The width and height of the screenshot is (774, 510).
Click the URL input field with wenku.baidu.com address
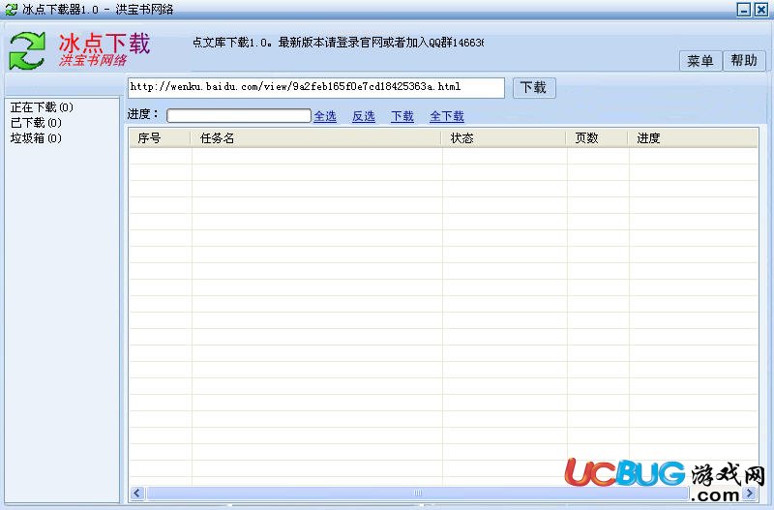pos(316,87)
